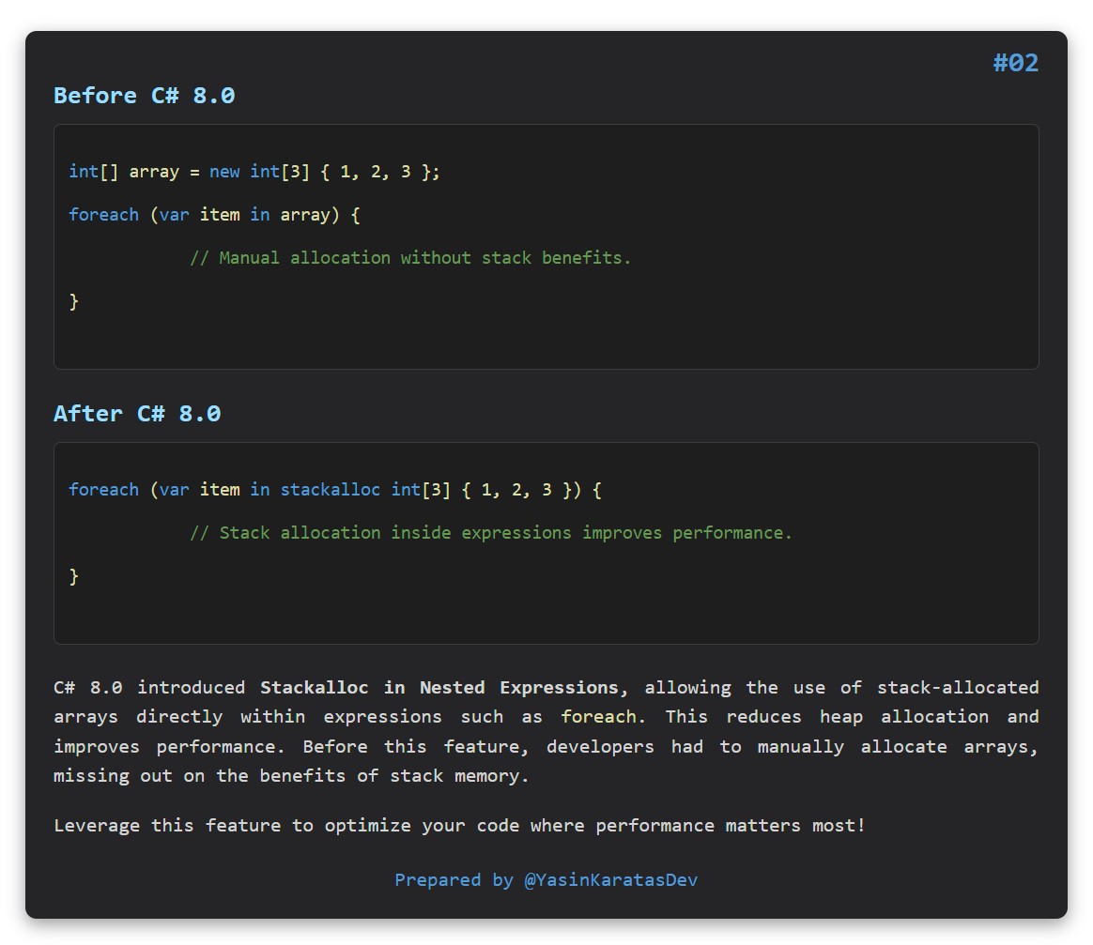Select the final performance tip sentence
The height and width of the screenshot is (945, 1093).
point(459,825)
